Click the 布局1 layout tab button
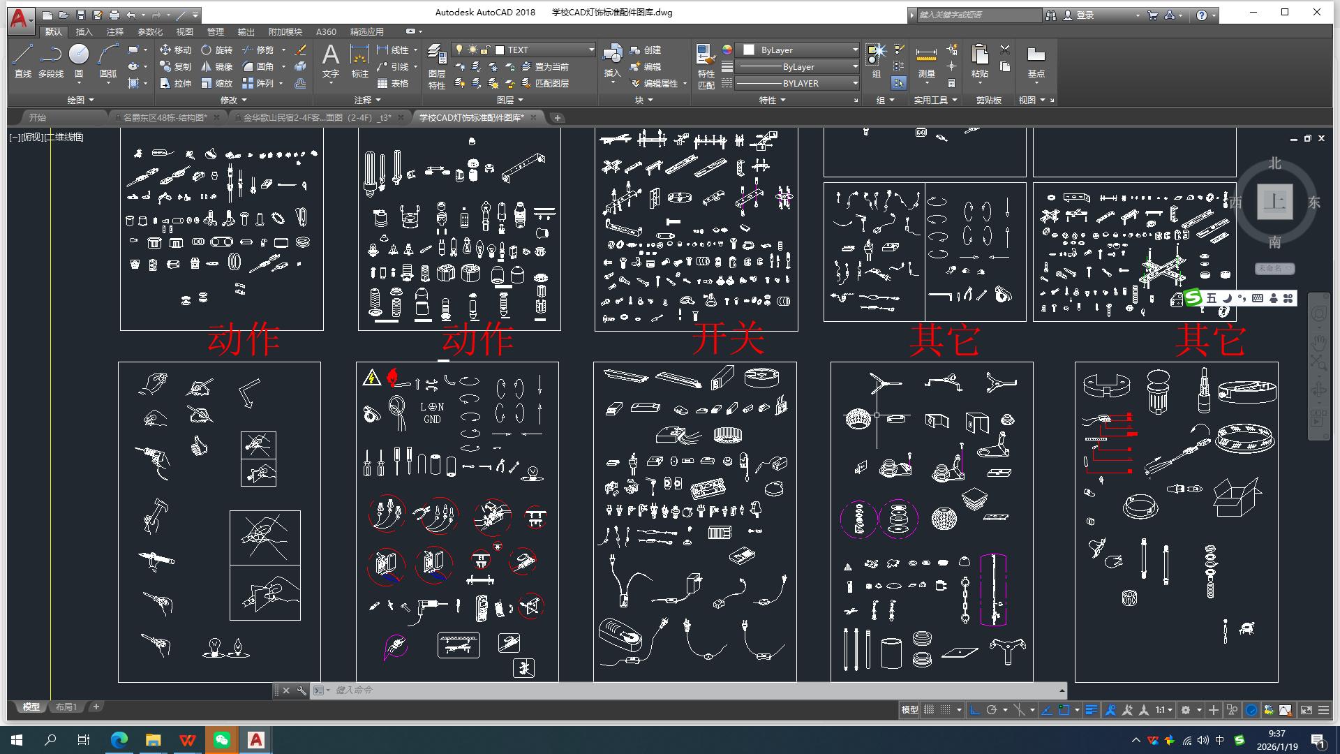Screen dimensions: 1340x754 click(x=66, y=707)
